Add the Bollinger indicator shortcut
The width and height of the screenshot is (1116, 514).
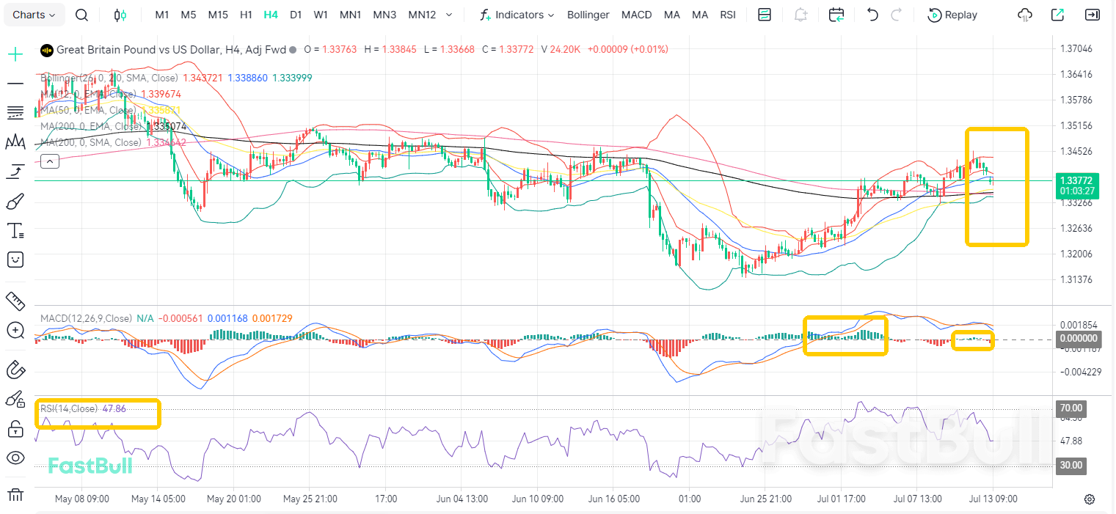[x=588, y=15]
